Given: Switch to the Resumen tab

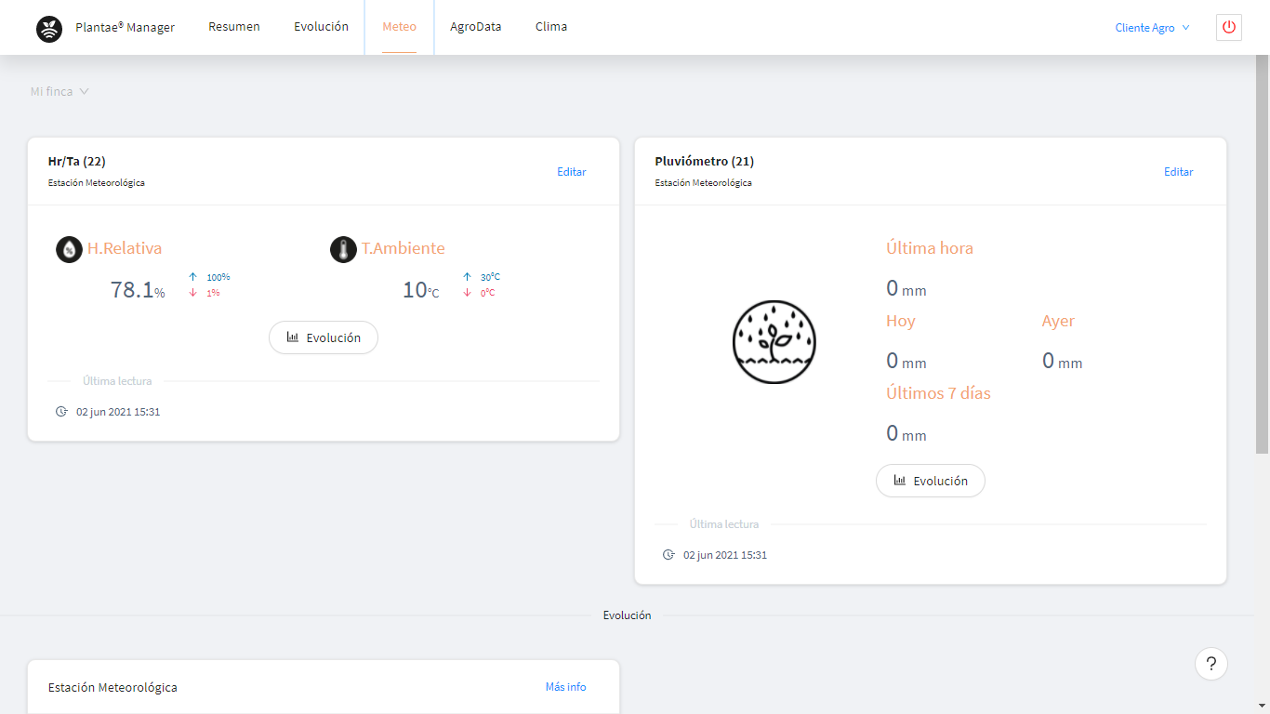Looking at the screenshot, I should coord(234,27).
